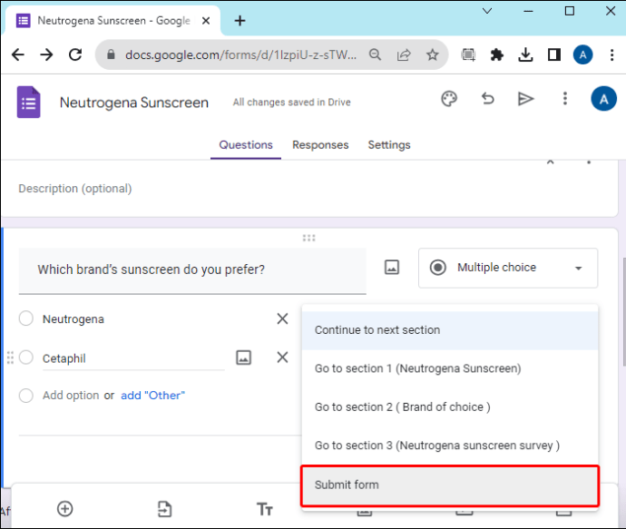Click the undo arrow icon

pos(488,99)
